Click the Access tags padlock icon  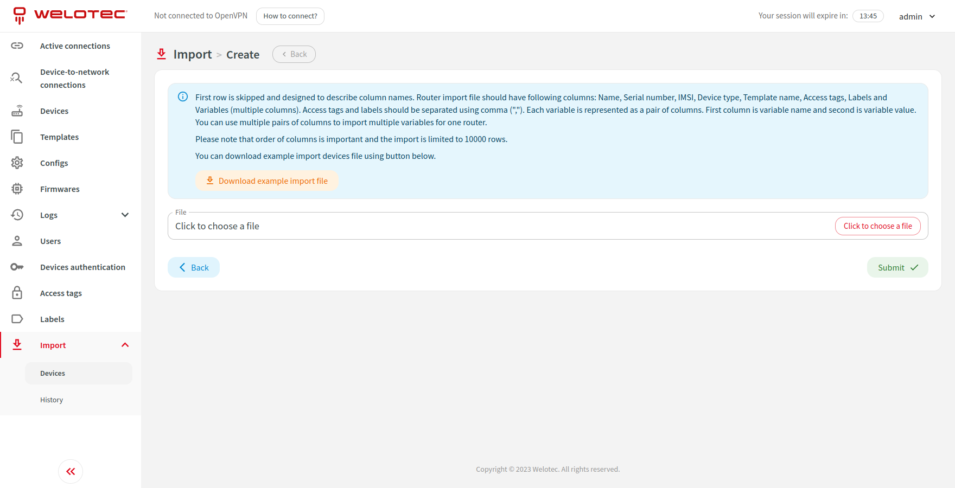(x=17, y=293)
